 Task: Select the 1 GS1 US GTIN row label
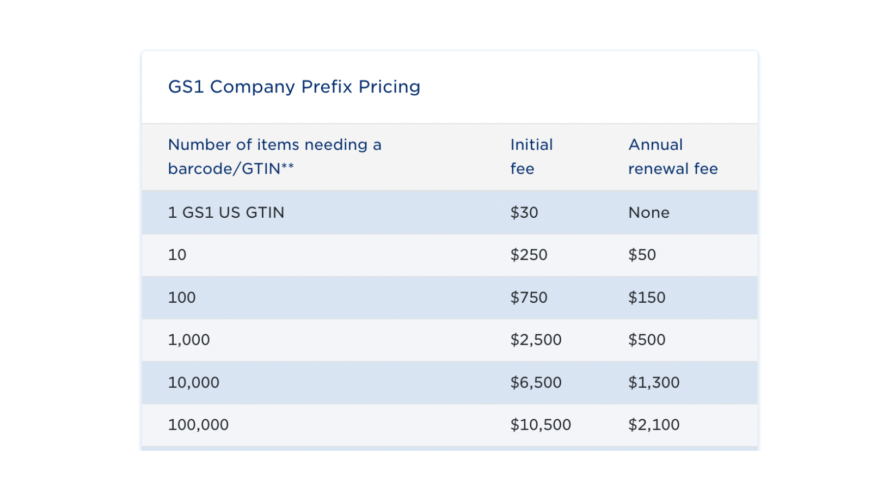[x=226, y=212]
